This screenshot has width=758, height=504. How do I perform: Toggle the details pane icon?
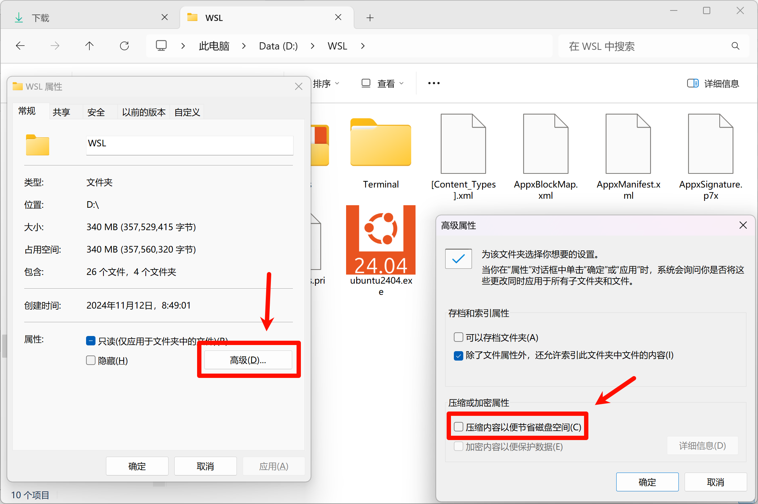point(693,83)
